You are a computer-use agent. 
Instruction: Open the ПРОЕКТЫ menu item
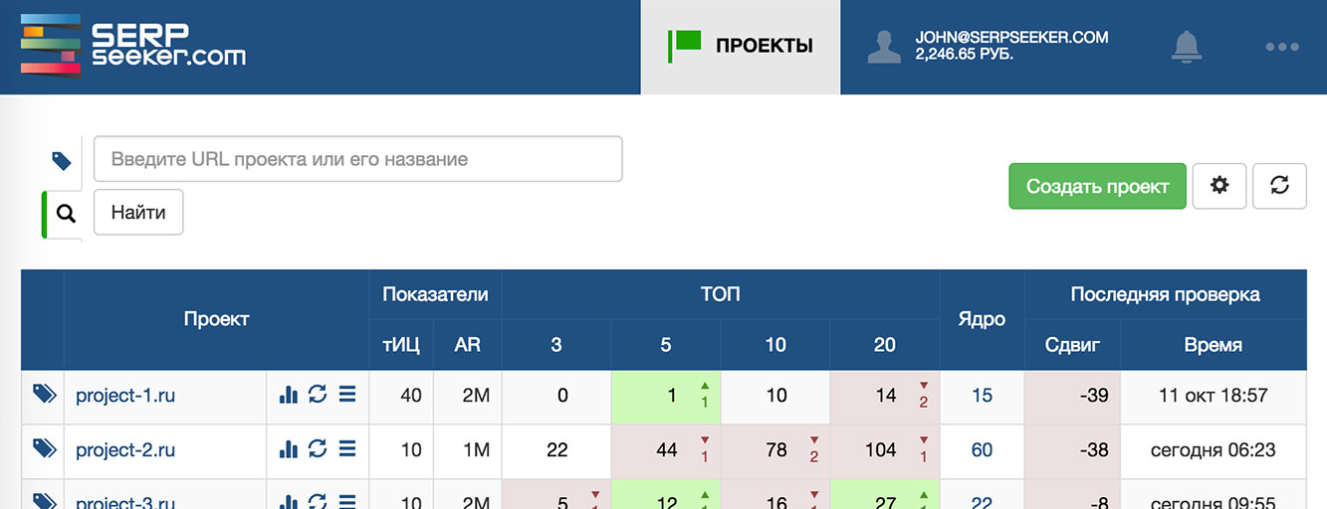[742, 46]
